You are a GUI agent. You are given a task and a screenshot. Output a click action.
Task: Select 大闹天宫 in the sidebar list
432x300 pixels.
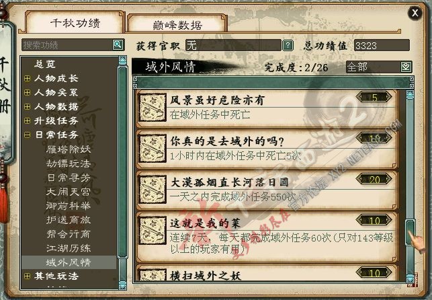[69, 192]
